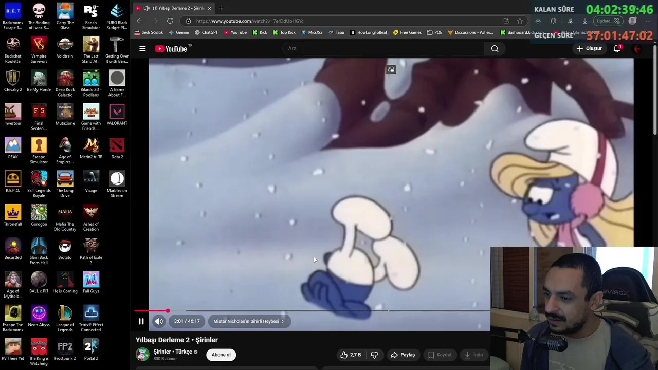Open League of Legends desktop icon
The width and height of the screenshot is (658, 370).
pyautogui.click(x=65, y=319)
